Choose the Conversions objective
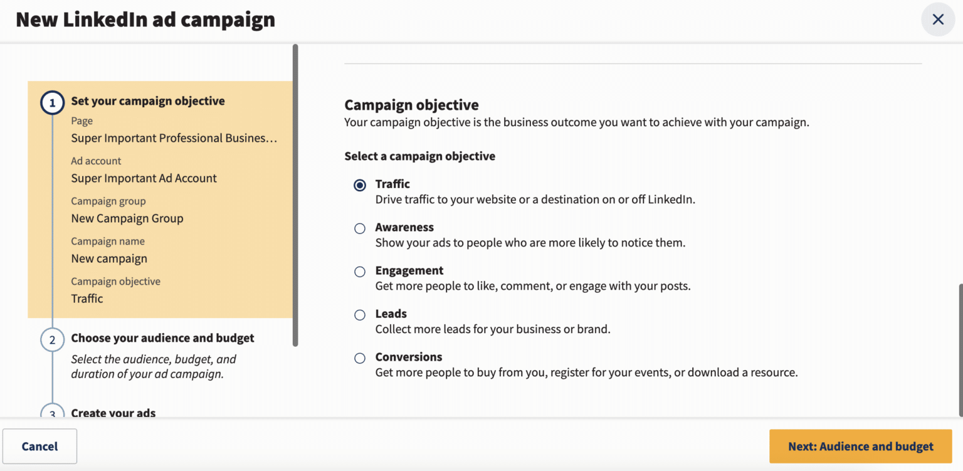The height and width of the screenshot is (471, 963). [359, 358]
